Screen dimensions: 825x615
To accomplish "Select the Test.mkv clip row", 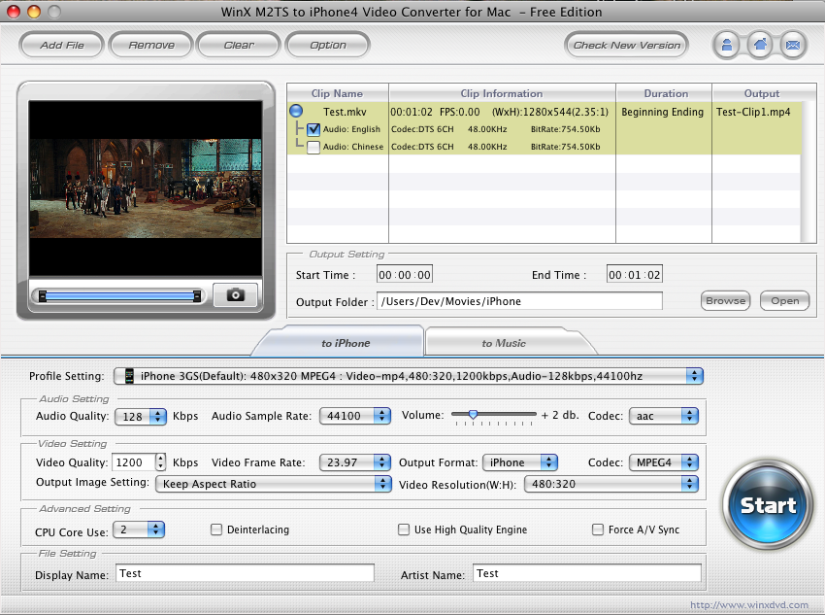I will pos(544,111).
